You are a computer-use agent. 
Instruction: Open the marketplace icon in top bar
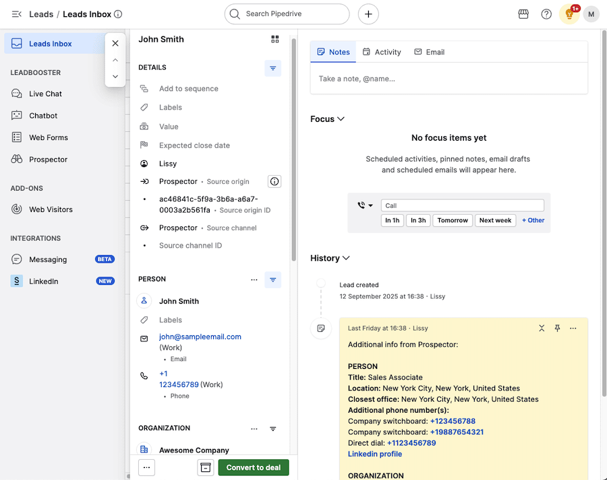pos(523,14)
